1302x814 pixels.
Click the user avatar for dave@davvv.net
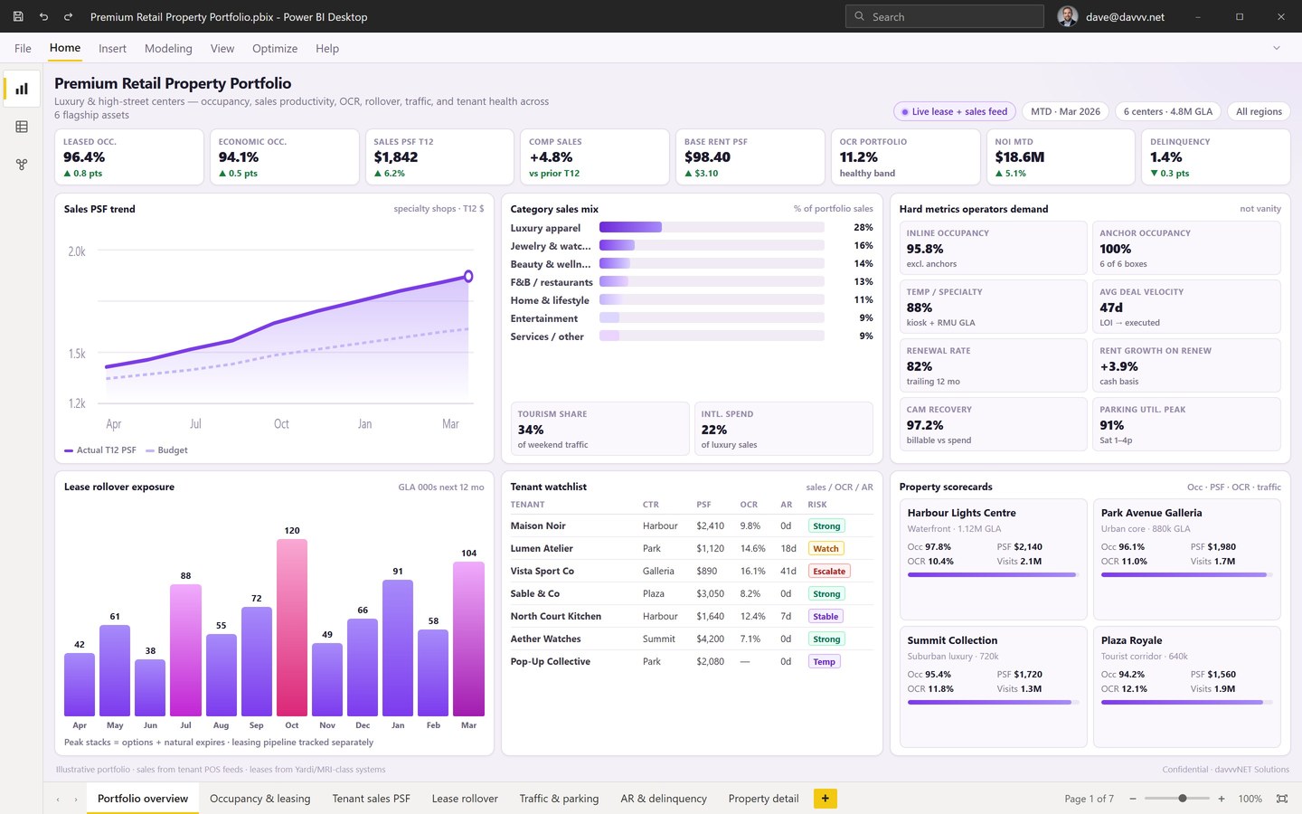click(1068, 16)
